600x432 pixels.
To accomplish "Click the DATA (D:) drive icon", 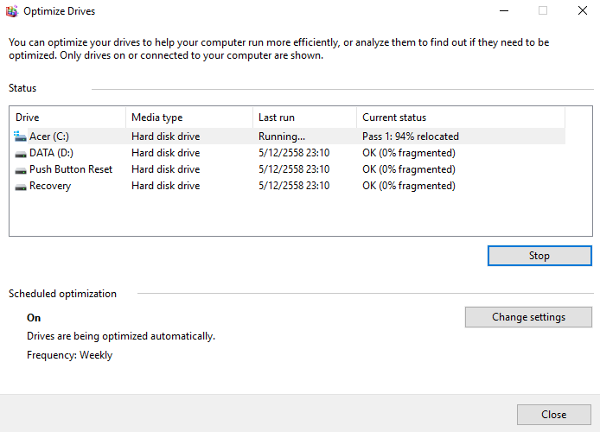I will [21, 154].
